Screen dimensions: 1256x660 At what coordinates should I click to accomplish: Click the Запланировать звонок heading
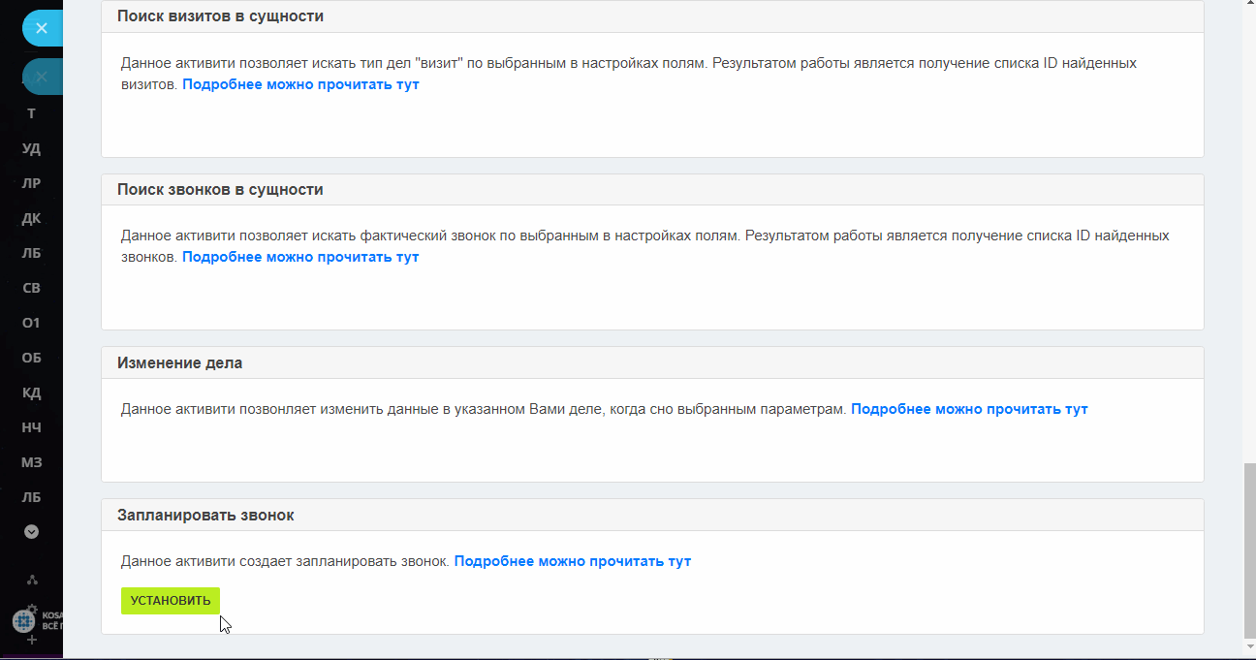coord(205,515)
